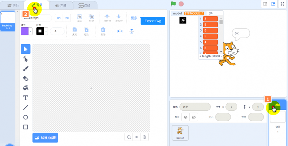Click the model variable monitor

click(x=189, y=13)
